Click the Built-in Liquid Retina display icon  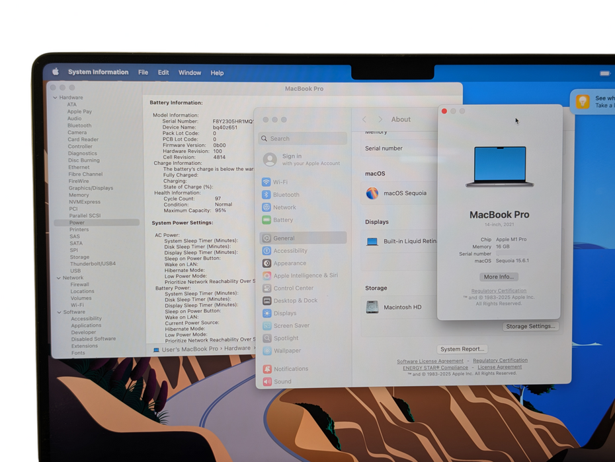point(372,242)
